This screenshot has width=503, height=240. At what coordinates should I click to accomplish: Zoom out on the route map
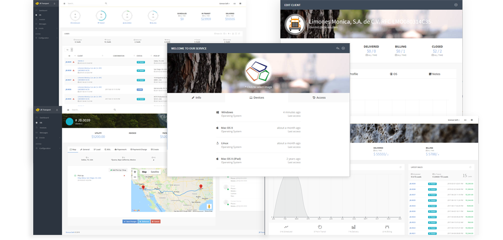click(x=135, y=177)
